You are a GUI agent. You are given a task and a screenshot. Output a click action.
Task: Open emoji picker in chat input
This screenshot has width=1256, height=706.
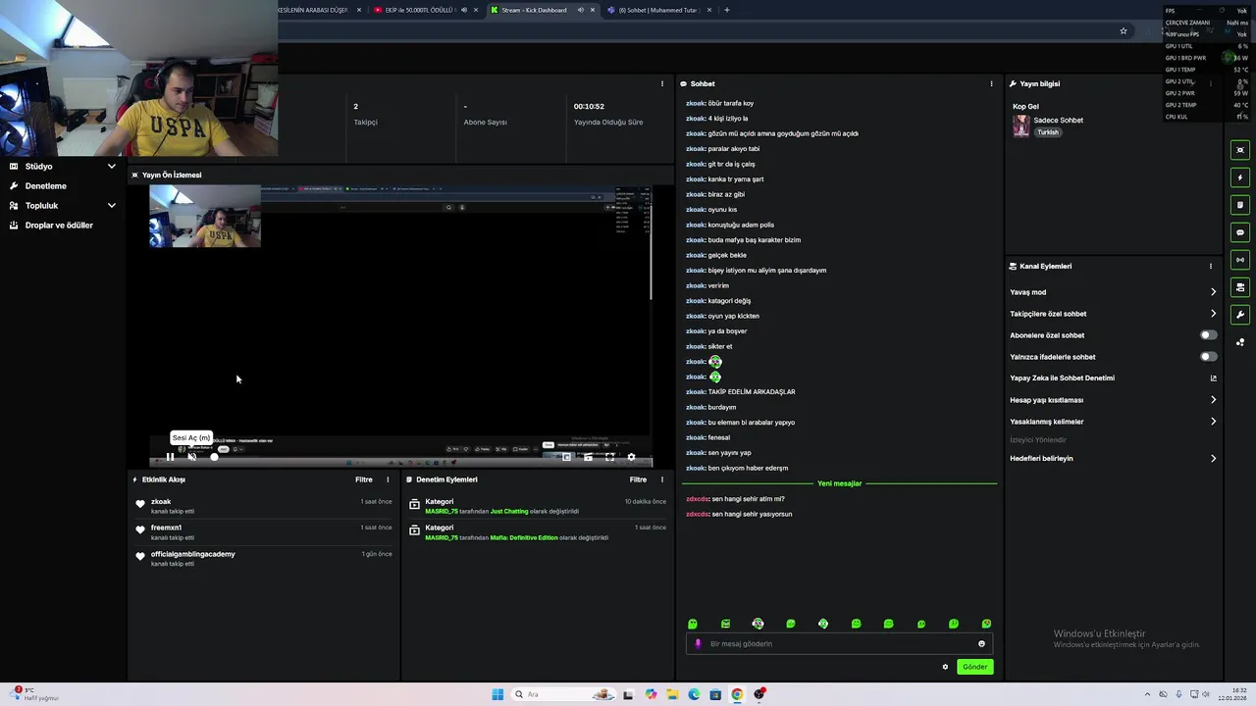click(981, 644)
